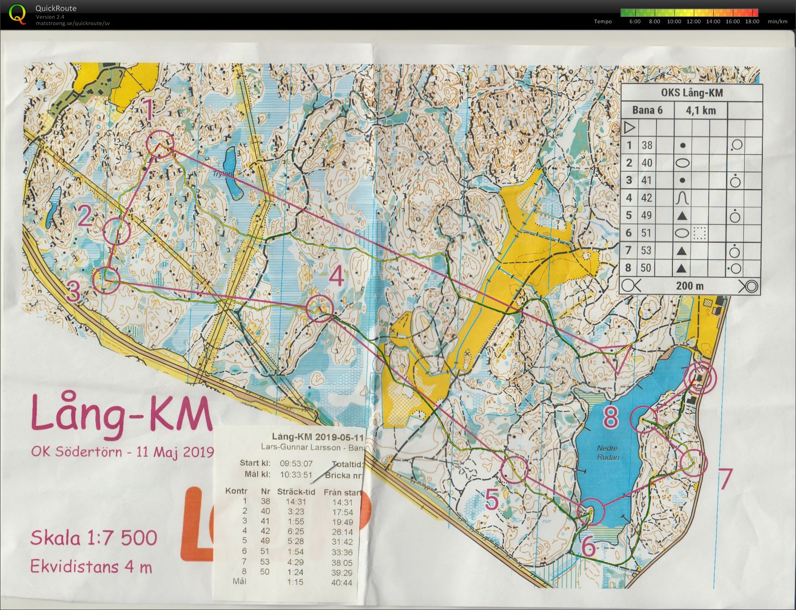
Task: Click the 'Nedre Rudan' lake label
Action: click(608, 453)
